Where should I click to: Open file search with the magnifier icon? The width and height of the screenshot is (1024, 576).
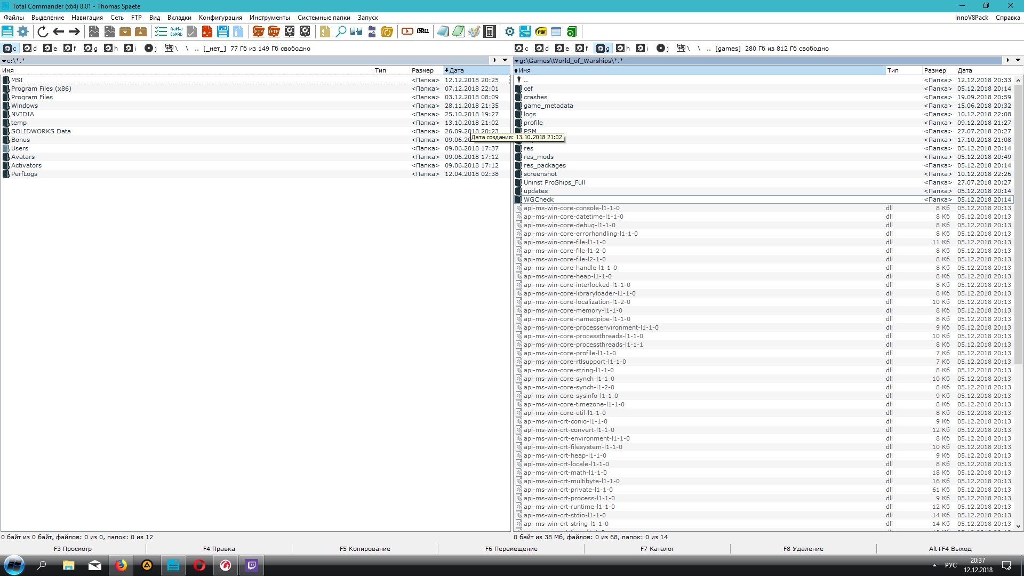(x=340, y=31)
